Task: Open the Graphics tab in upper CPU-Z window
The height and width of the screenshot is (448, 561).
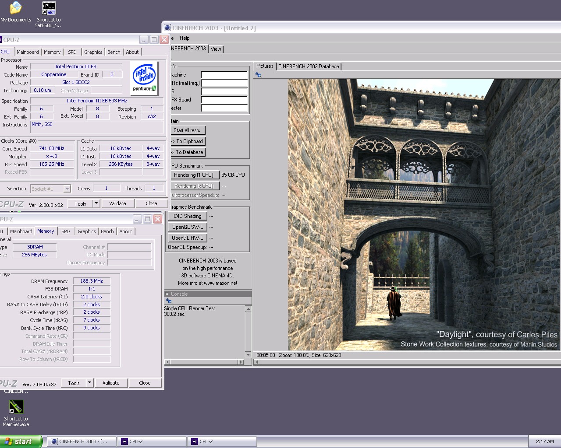Action: 93,52
